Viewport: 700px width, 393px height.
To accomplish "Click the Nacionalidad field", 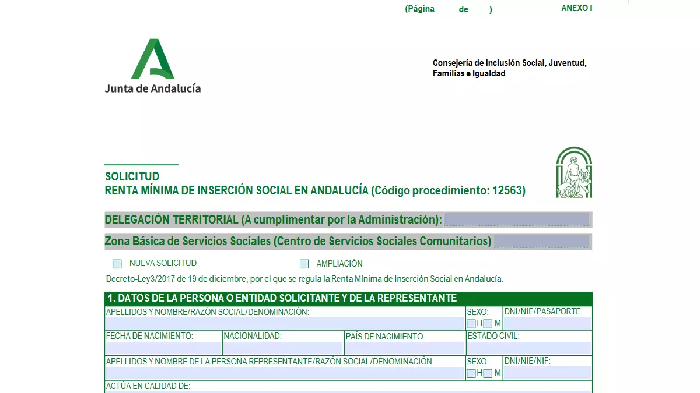I will pyautogui.click(x=283, y=348).
